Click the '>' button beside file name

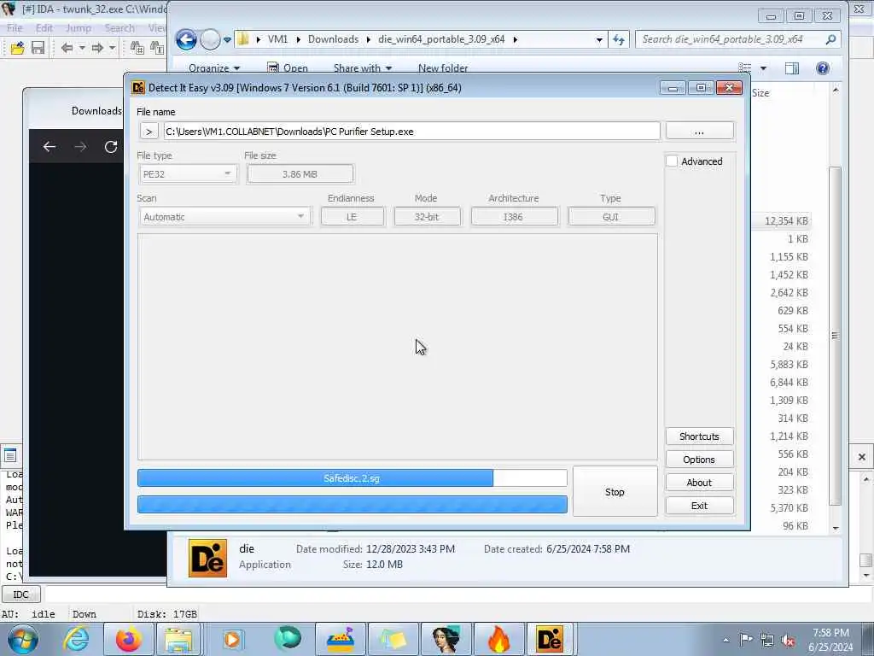click(x=149, y=132)
